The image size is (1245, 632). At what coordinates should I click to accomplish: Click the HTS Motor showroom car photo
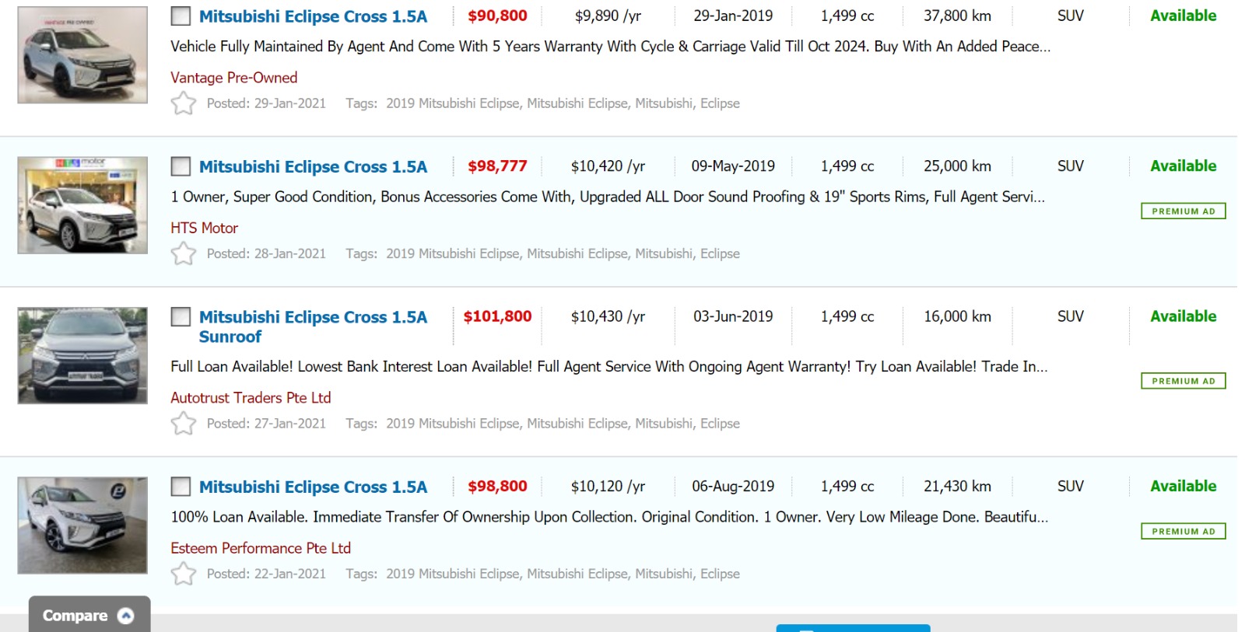pos(82,205)
